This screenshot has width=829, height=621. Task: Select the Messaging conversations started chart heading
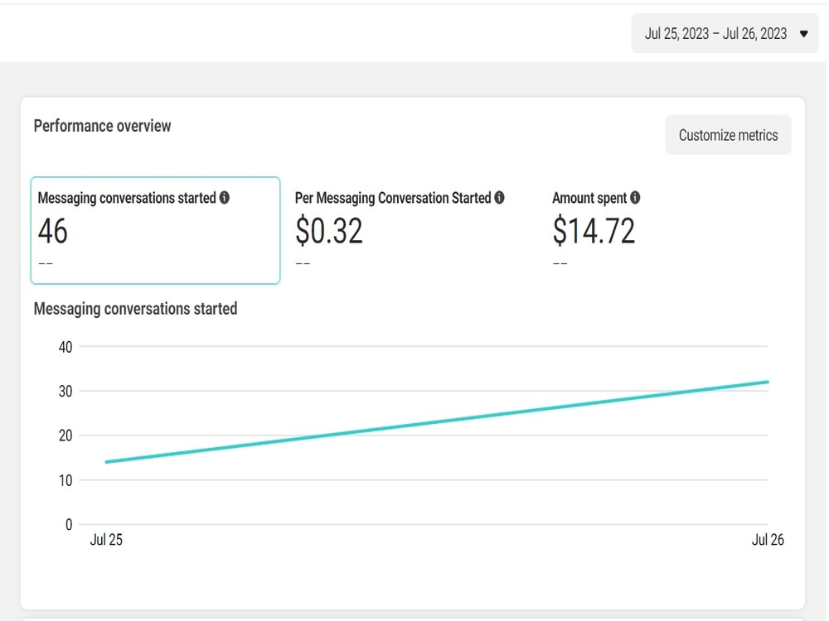[134, 308]
